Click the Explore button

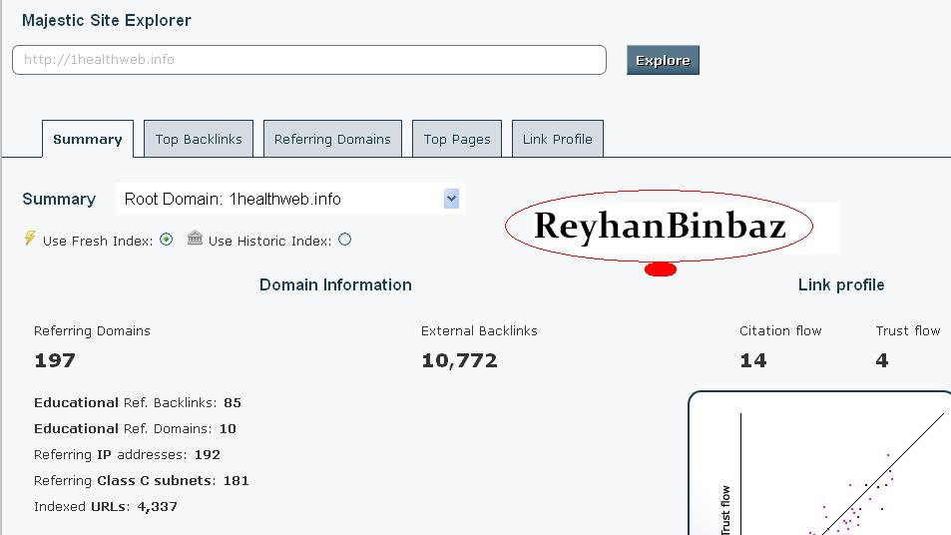coord(663,60)
